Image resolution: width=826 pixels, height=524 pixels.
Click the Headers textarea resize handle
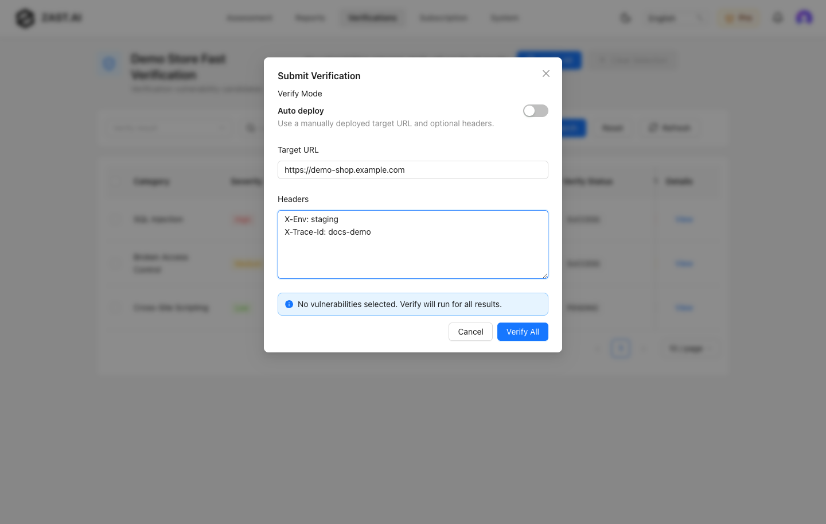tap(545, 275)
